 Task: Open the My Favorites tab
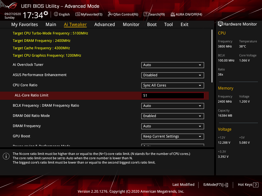(25, 24)
